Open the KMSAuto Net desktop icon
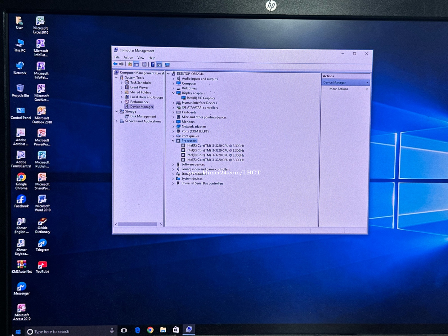448x336 pixels. [22, 267]
